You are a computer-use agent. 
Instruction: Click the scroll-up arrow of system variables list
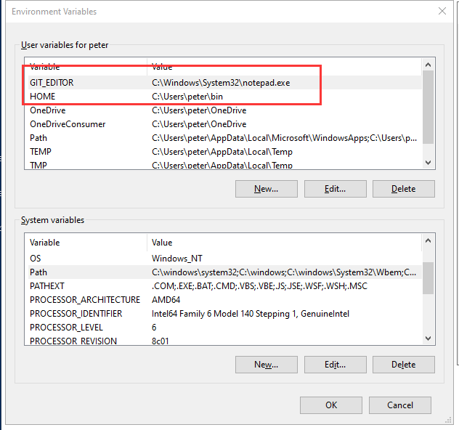(428, 241)
